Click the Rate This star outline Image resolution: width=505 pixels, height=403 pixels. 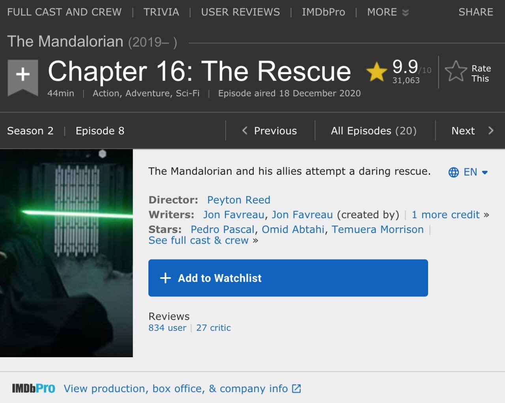click(456, 71)
